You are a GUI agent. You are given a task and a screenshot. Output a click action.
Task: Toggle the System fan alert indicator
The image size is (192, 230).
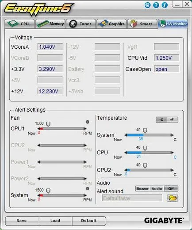[x=88, y=188]
